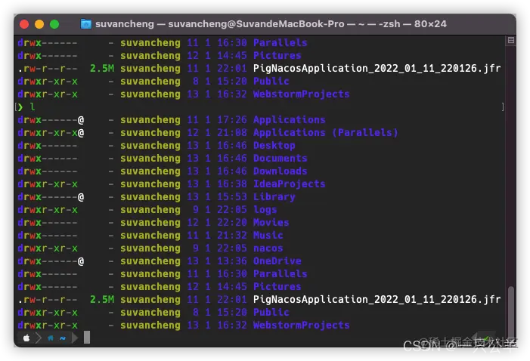Click the time '21:32' on Music row
This screenshot has height=361, width=530.
[232, 236]
